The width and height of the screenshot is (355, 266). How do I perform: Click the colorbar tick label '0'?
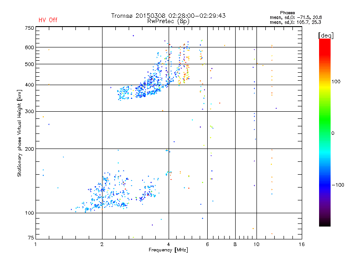click(333, 133)
